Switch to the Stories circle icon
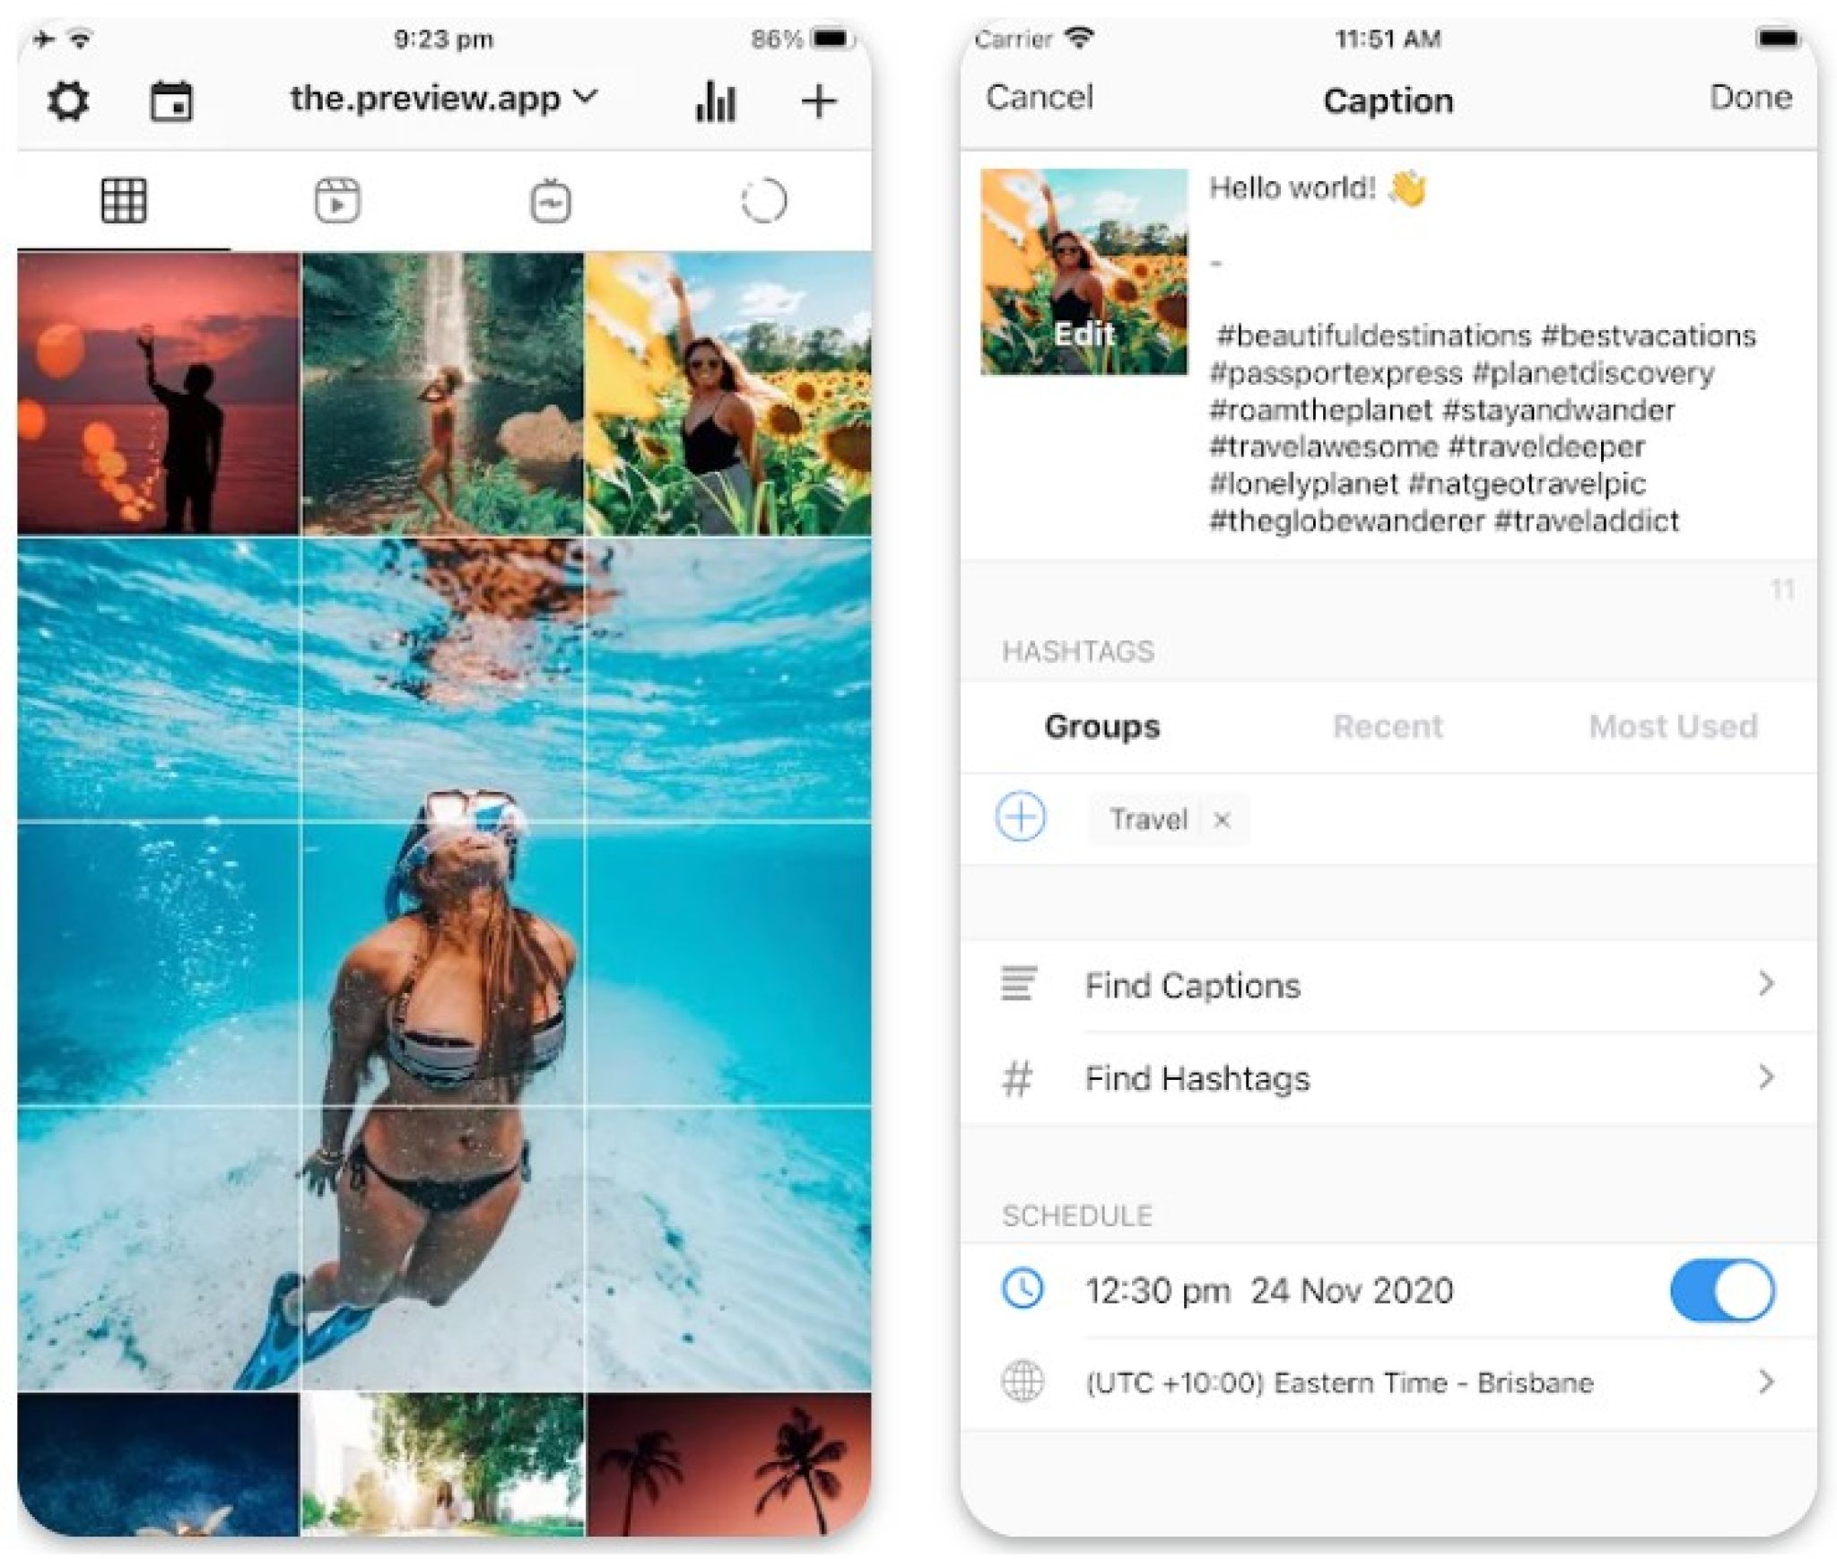The width and height of the screenshot is (1837, 1559). coord(763,200)
